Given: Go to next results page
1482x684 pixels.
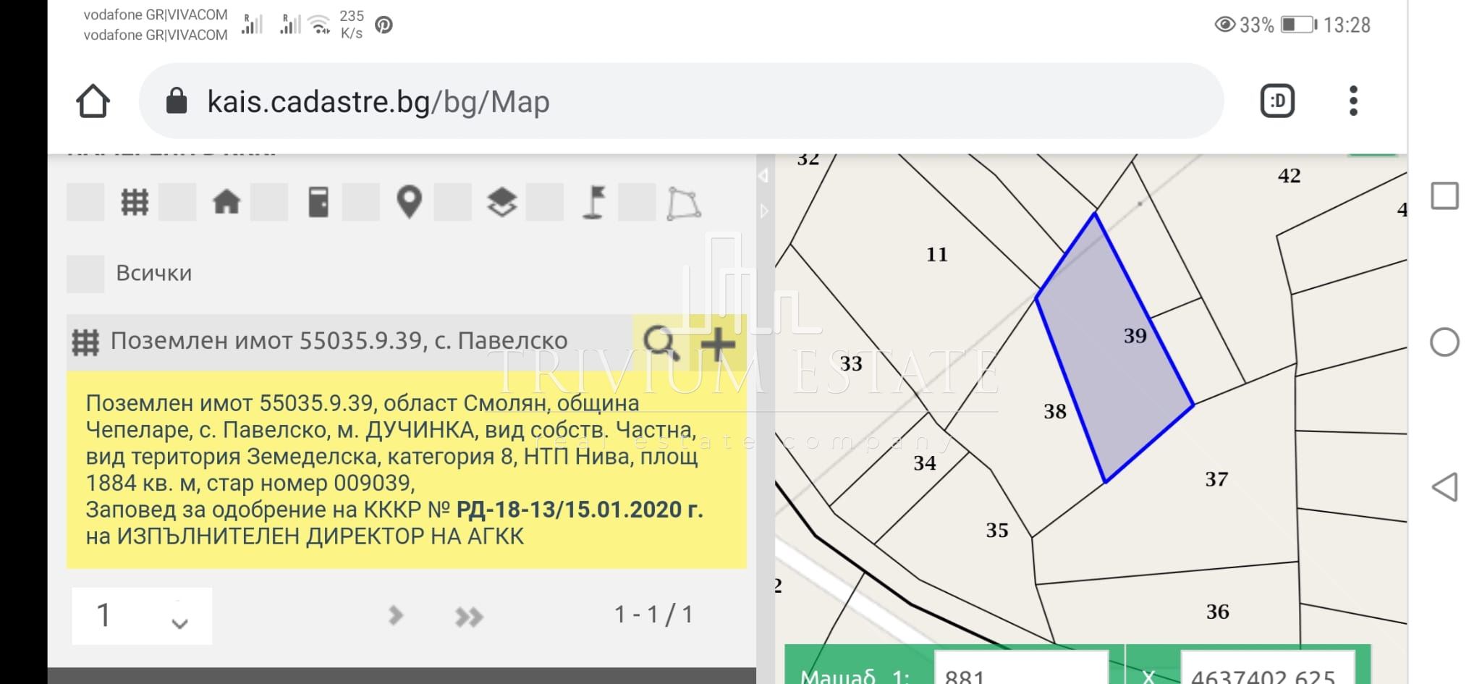Looking at the screenshot, I should coord(395,616).
